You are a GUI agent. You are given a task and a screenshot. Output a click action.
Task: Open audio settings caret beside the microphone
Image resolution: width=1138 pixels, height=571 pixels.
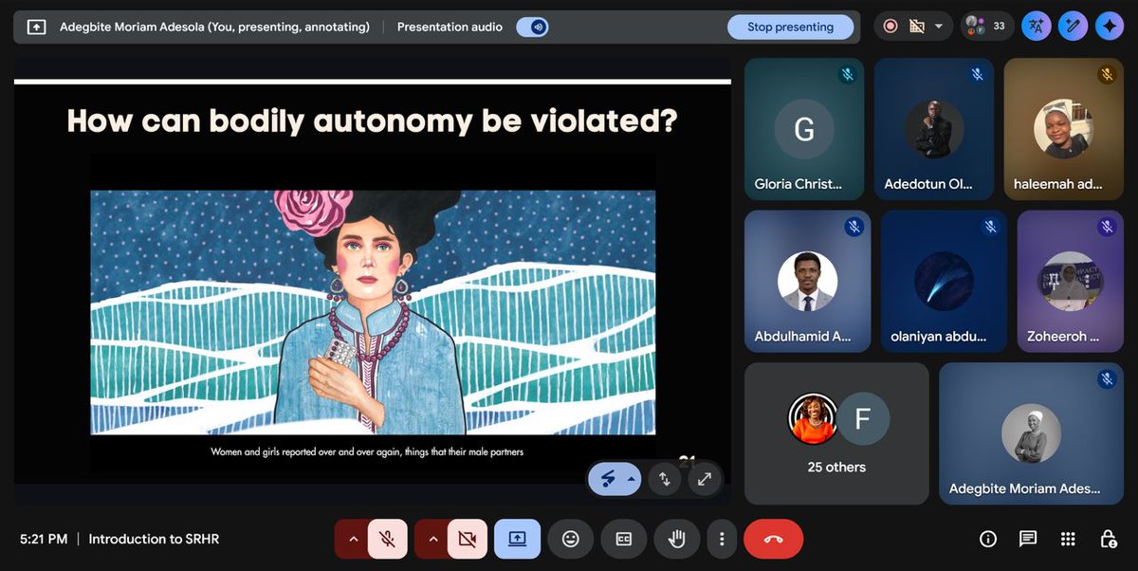[353, 539]
